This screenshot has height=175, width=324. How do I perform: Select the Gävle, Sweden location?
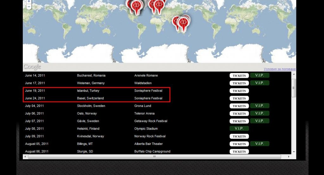[x=88, y=121]
